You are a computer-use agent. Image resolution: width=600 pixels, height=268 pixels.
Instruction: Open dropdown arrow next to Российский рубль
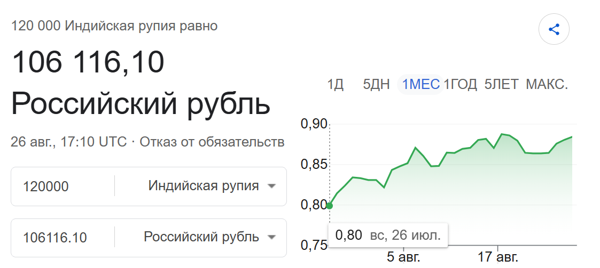pos(271,238)
